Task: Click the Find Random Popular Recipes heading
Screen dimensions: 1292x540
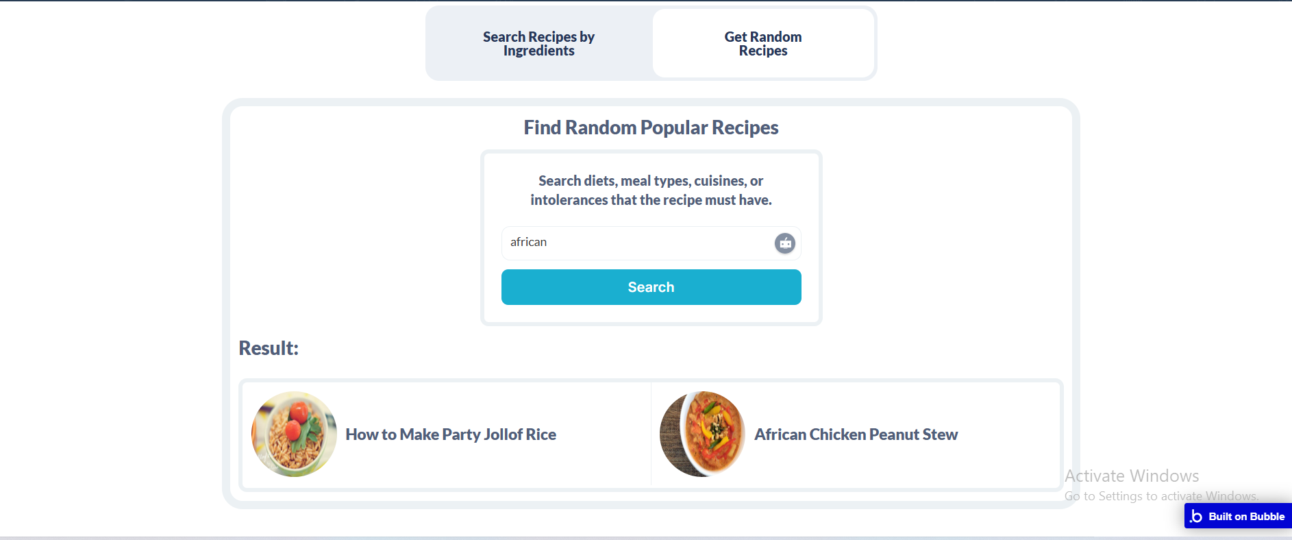Action: (x=651, y=127)
